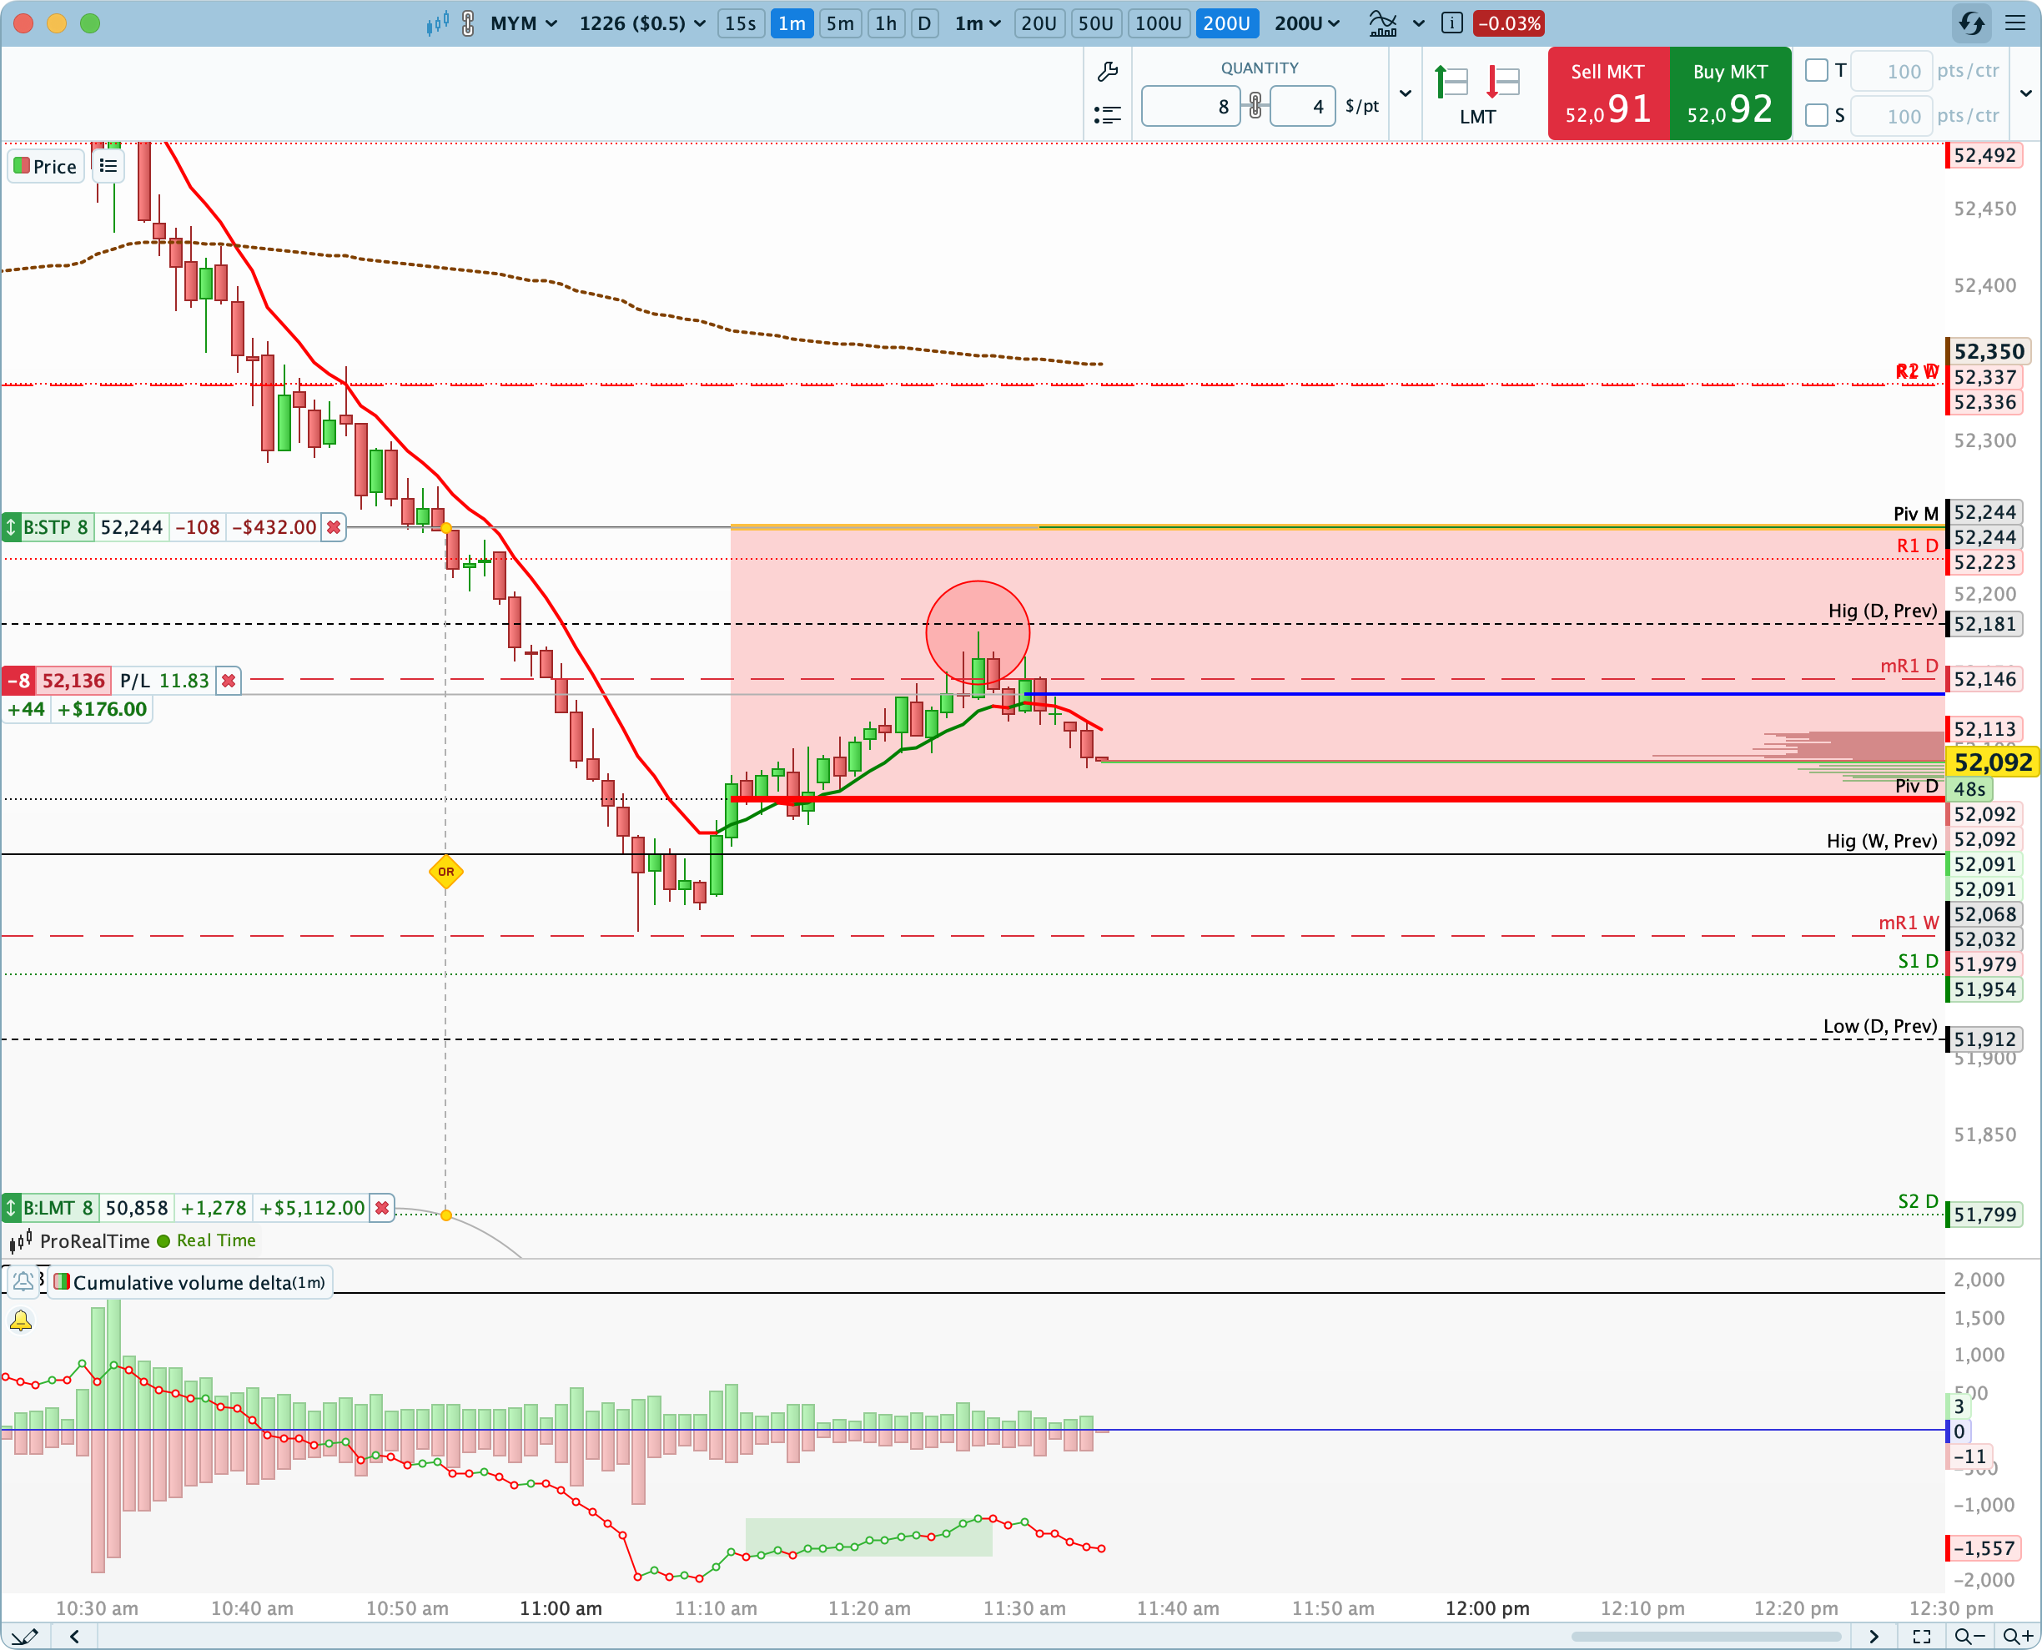Expand the quantity options chevron

1406,93
